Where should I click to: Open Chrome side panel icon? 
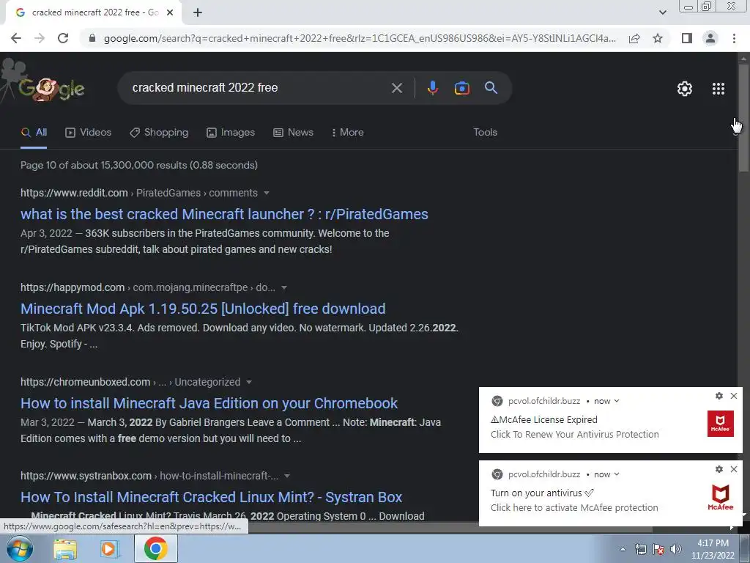pos(687,38)
